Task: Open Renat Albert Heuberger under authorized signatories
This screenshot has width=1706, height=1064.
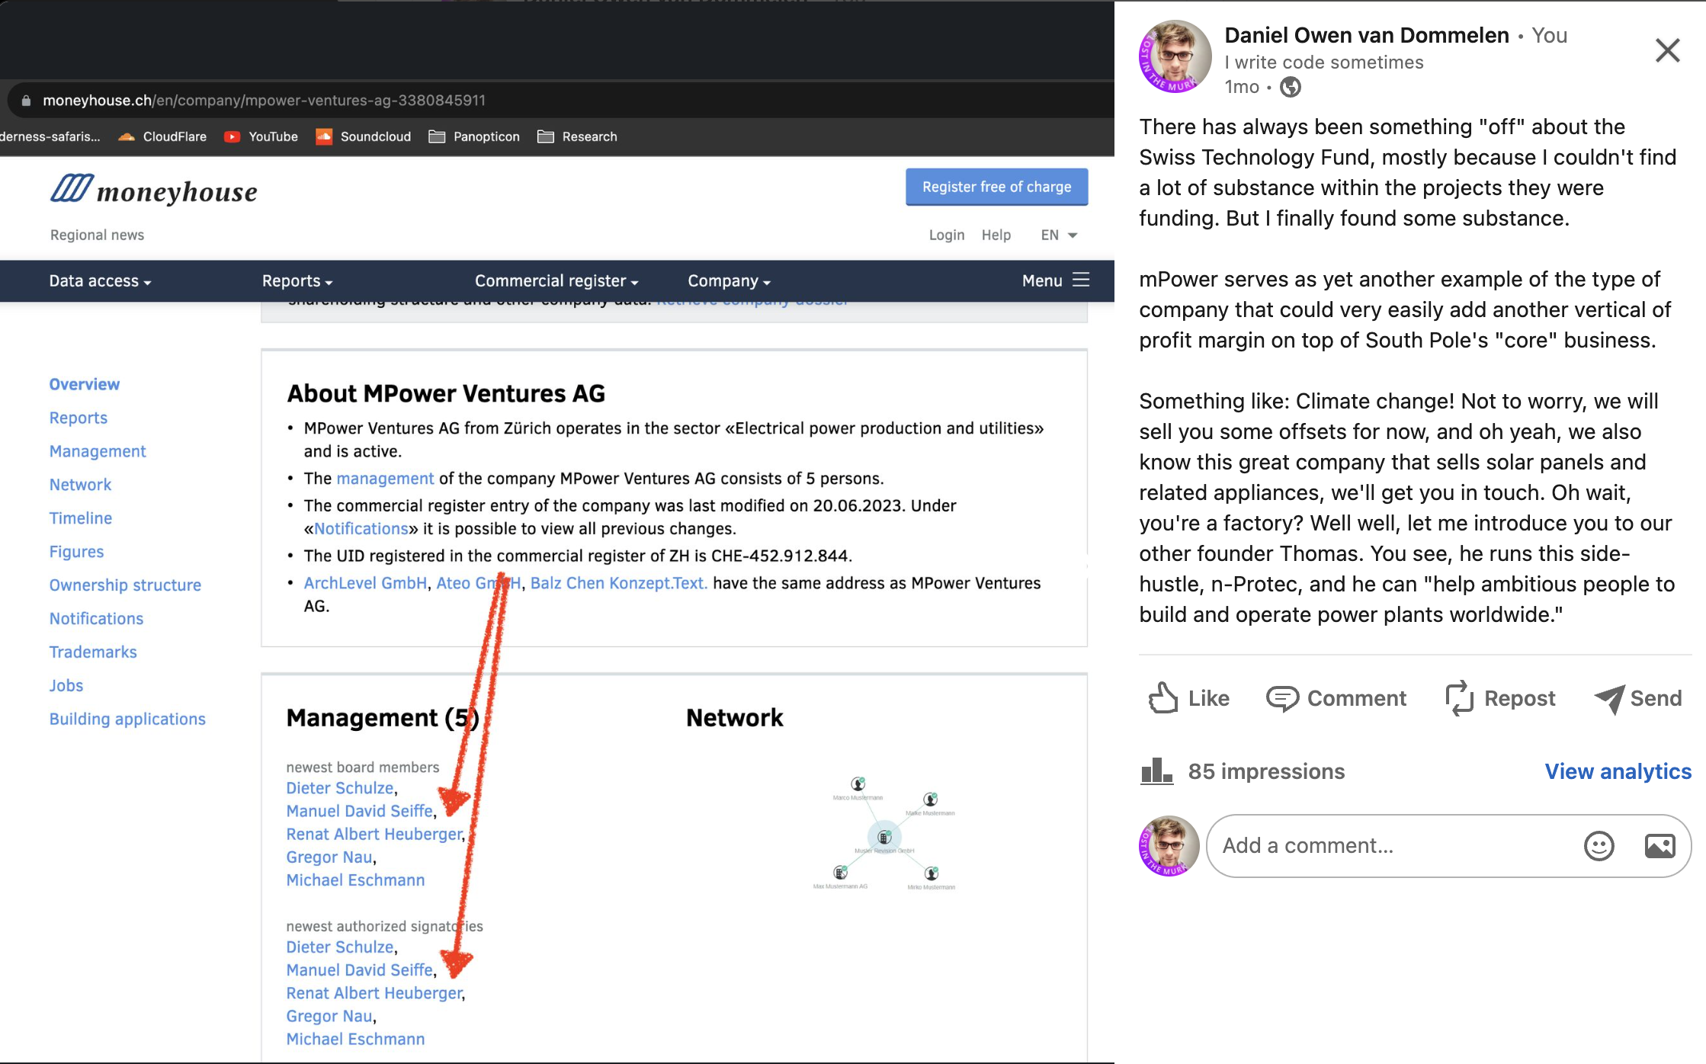Action: (x=374, y=993)
